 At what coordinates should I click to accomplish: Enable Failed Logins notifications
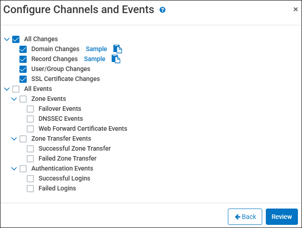click(x=31, y=189)
